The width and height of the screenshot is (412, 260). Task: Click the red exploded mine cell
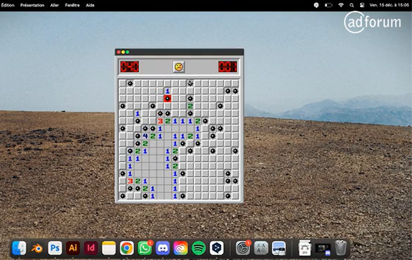[x=167, y=98]
